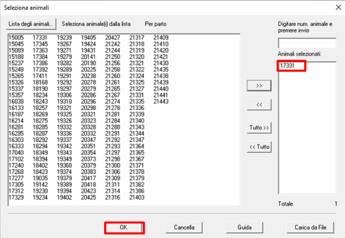345x238 pixels.
Task: Select animal 21440 from the list
Action: tap(161, 89)
